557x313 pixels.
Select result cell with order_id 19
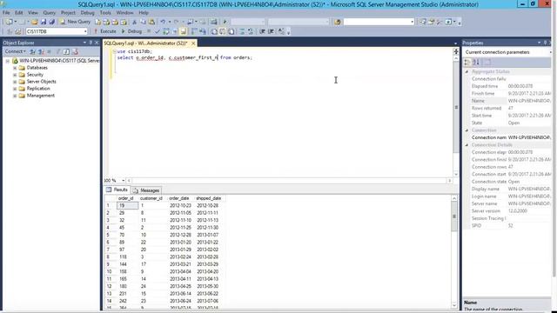tap(127, 205)
